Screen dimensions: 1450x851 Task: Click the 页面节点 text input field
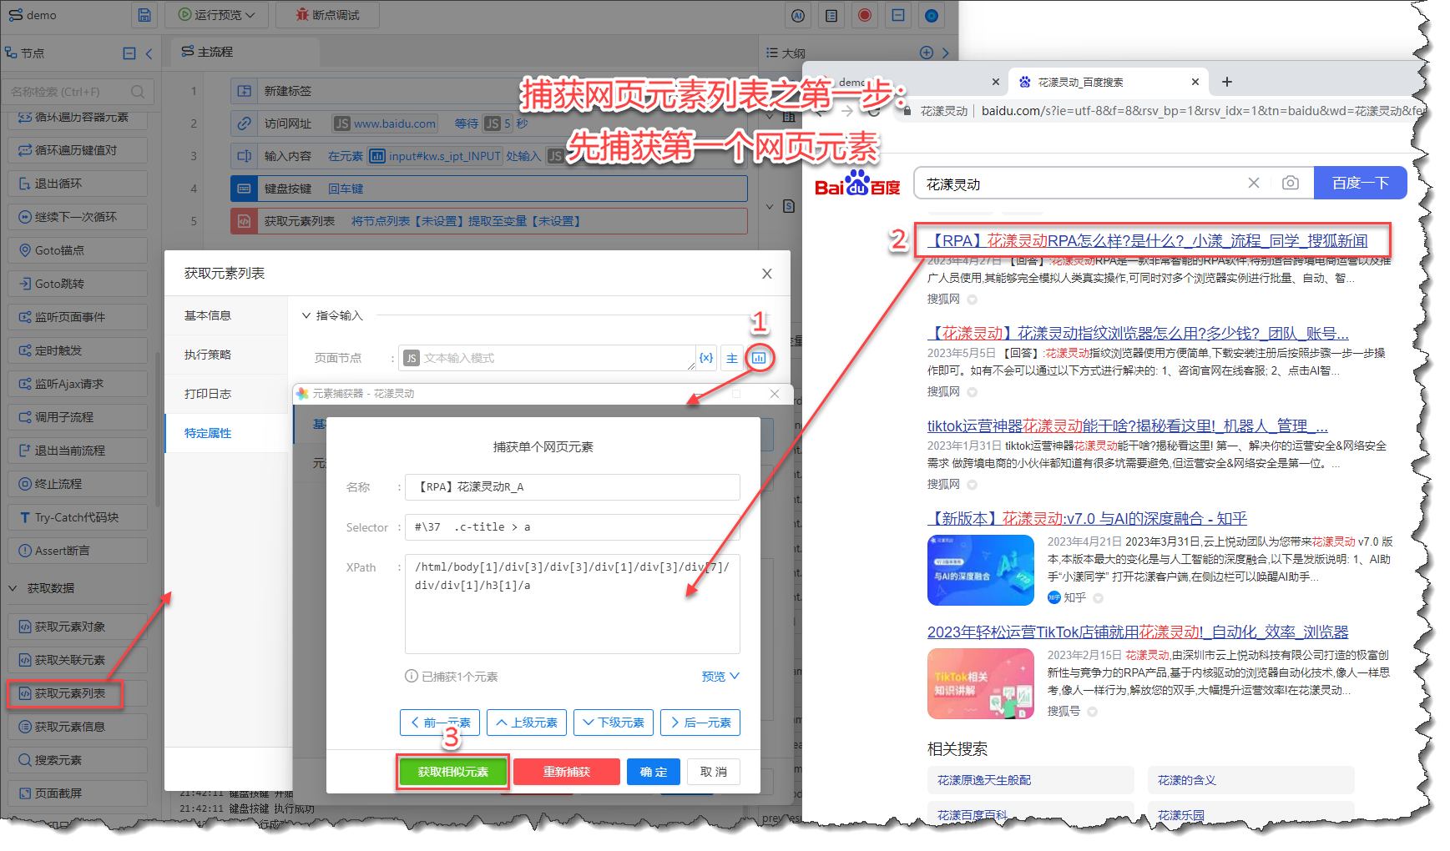point(547,358)
